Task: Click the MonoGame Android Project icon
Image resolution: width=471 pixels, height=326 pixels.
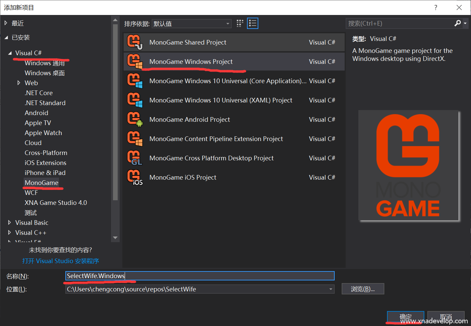Action: [135, 119]
